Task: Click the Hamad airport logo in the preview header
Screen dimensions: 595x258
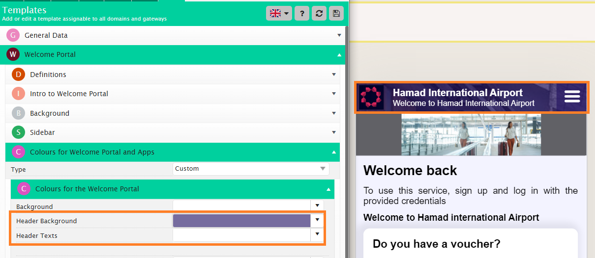Action: pos(371,97)
